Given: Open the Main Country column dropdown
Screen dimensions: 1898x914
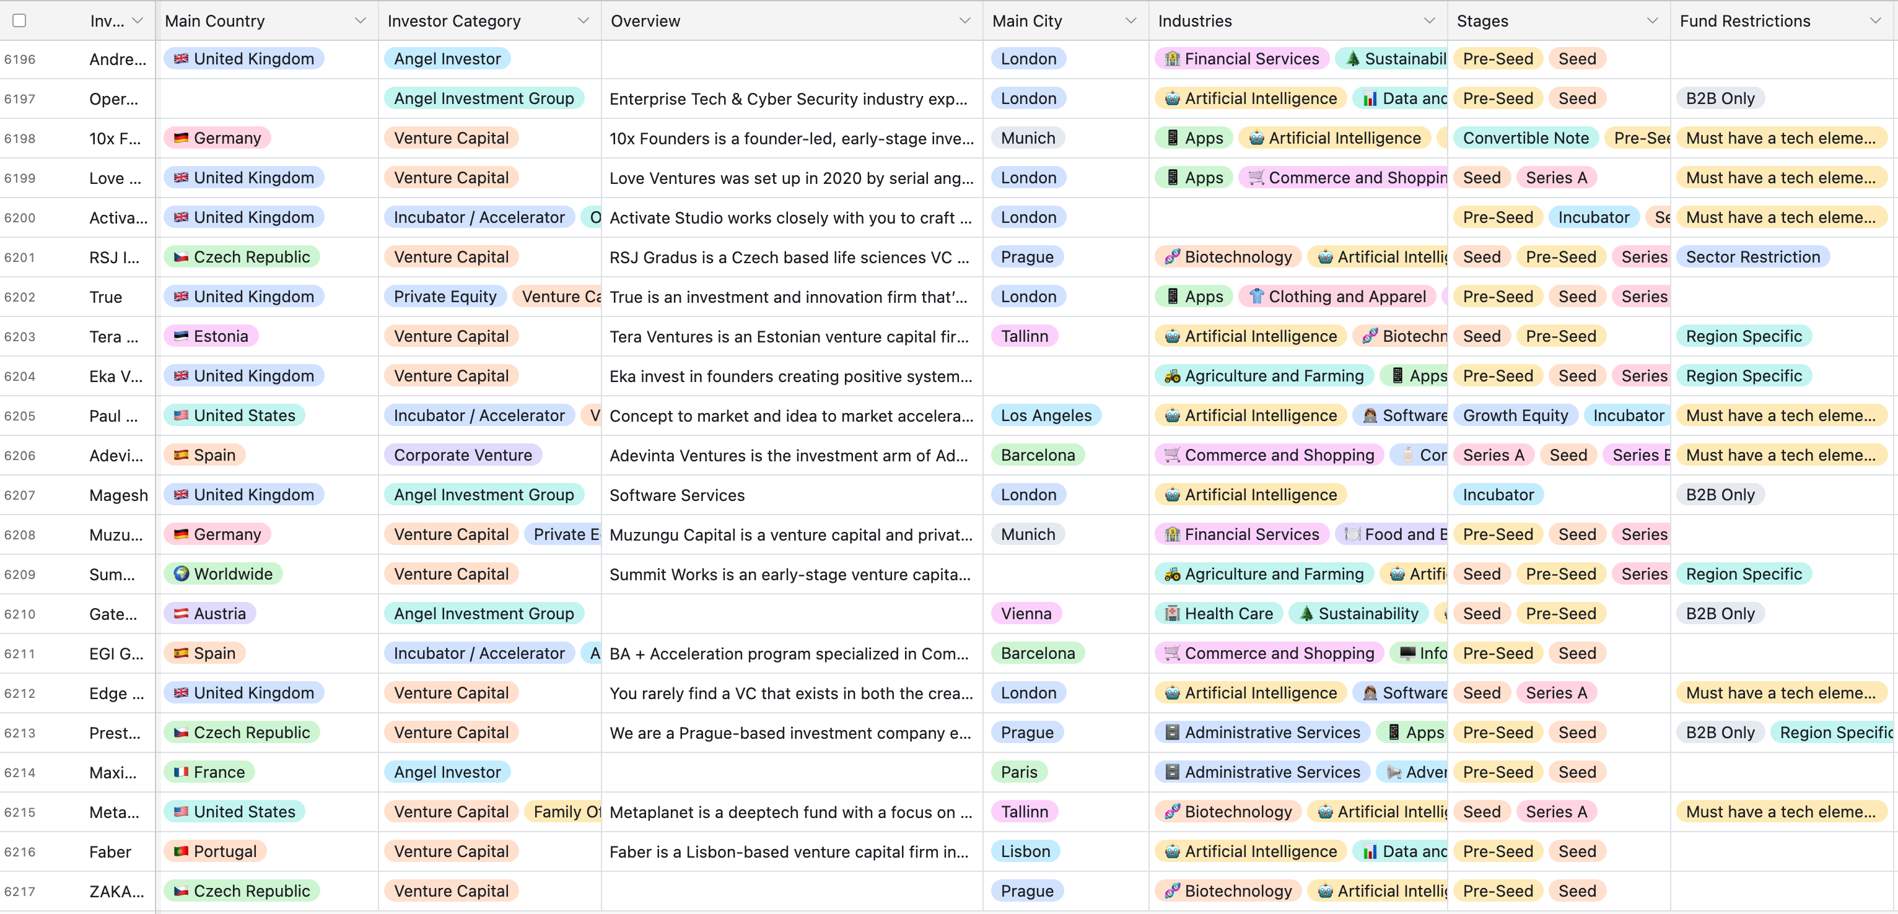Looking at the screenshot, I should pyautogui.click(x=361, y=20).
